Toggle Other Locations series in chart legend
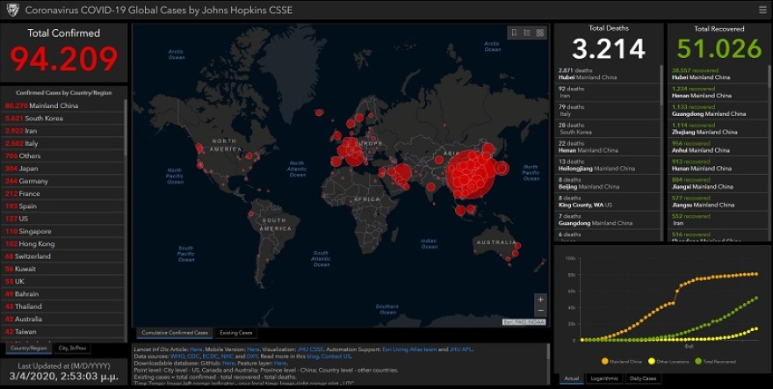The height and width of the screenshot is (389, 773). point(670,361)
